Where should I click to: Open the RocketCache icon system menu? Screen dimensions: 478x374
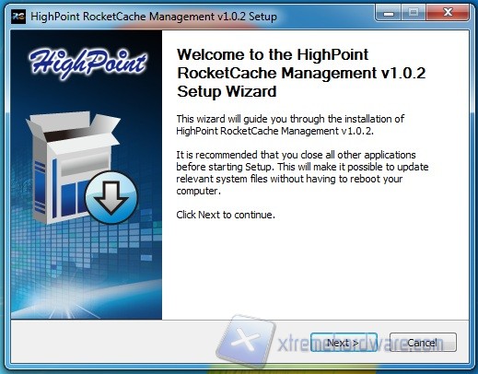click(18, 17)
